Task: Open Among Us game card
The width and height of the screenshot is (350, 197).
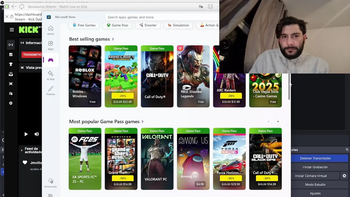Action: pyautogui.click(x=193, y=159)
